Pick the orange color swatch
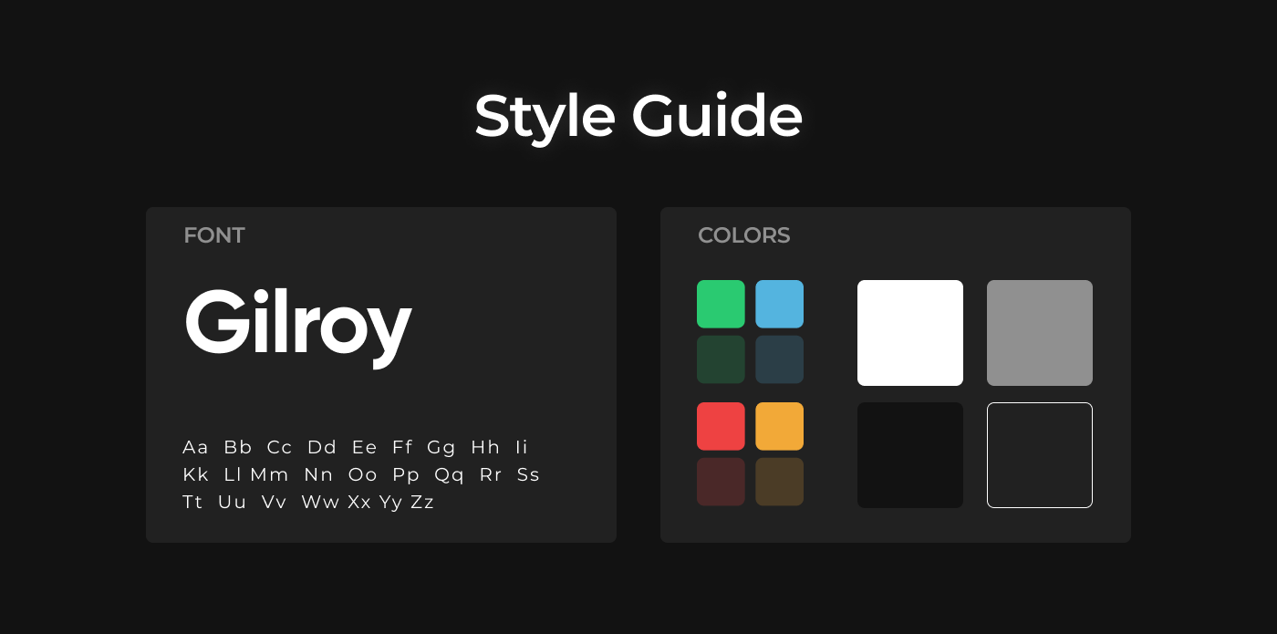The width and height of the screenshot is (1277, 634). (779, 426)
